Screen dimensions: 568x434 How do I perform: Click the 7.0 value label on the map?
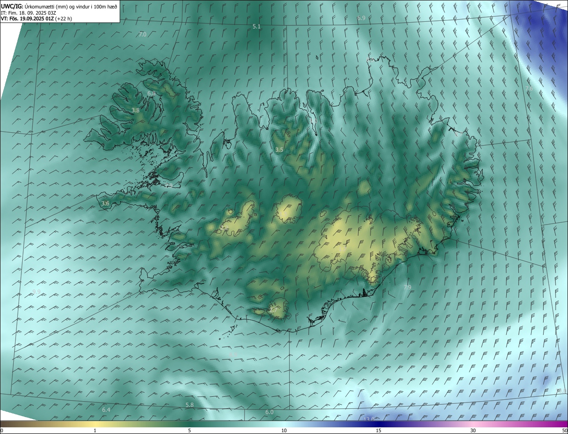142,34
